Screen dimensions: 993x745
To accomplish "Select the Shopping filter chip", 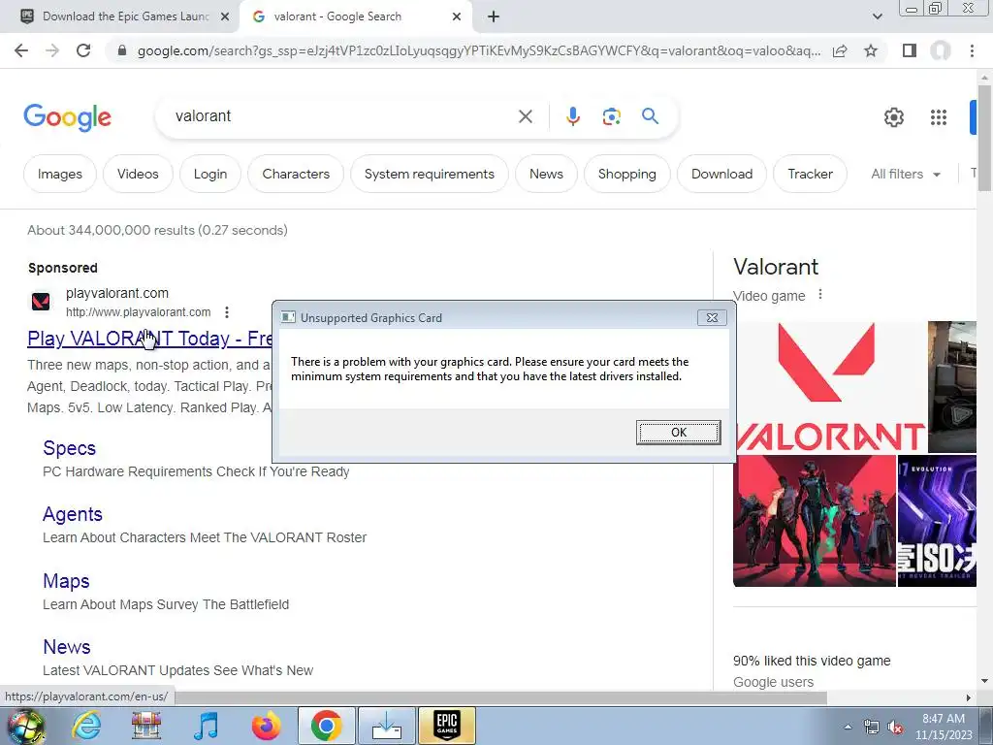I will 627,174.
